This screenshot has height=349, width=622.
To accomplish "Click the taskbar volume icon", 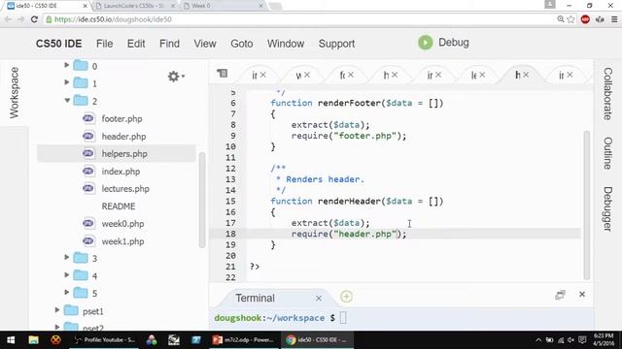I will (570, 340).
